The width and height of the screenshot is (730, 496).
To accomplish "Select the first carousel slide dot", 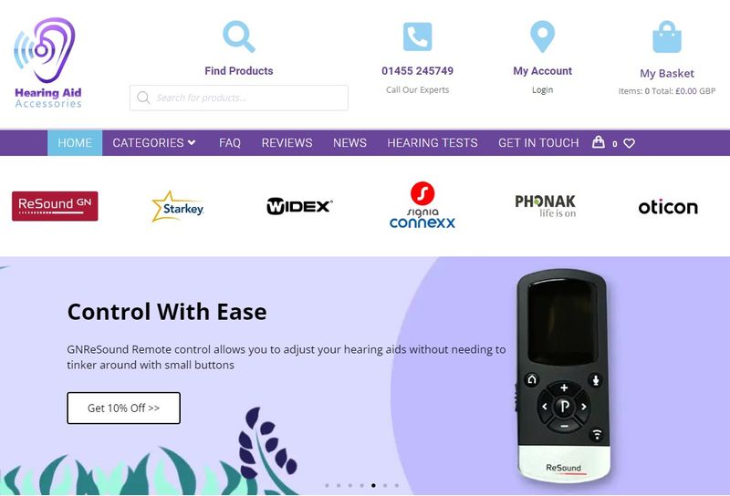I will 327,485.
